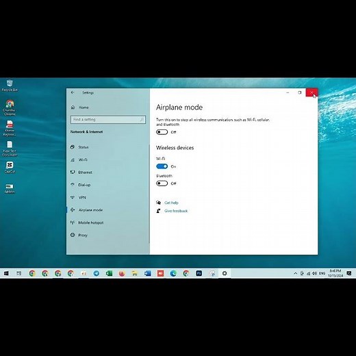Select the Chrome shortcut on the desktop
356x356 pixels.
coord(10,107)
